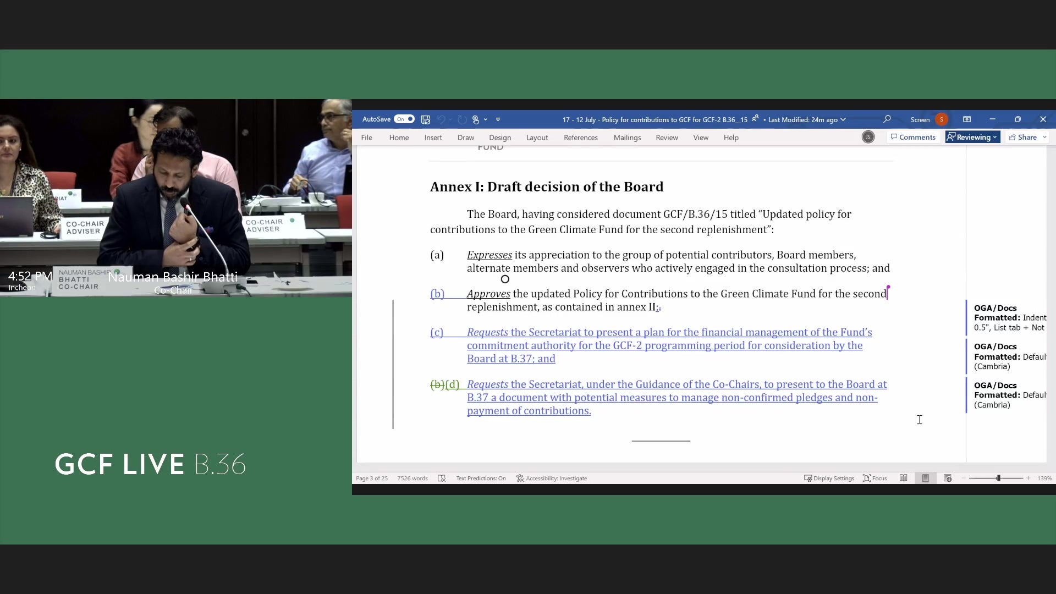This screenshot has width=1056, height=594.
Task: Open Display Settings in status bar
Action: point(829,479)
